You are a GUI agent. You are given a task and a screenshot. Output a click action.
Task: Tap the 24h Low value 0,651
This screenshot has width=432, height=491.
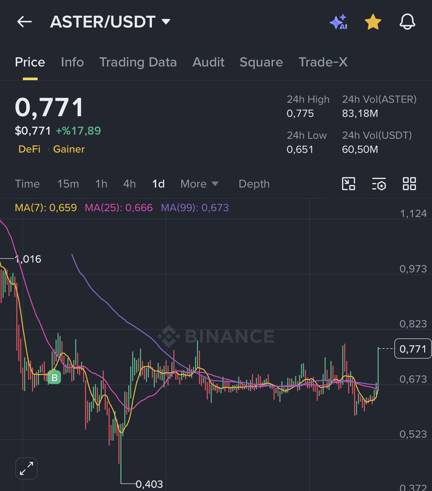pos(300,149)
